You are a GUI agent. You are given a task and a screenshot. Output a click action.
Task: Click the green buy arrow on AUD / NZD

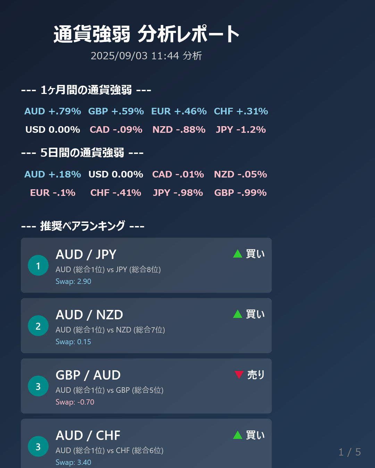point(237,314)
